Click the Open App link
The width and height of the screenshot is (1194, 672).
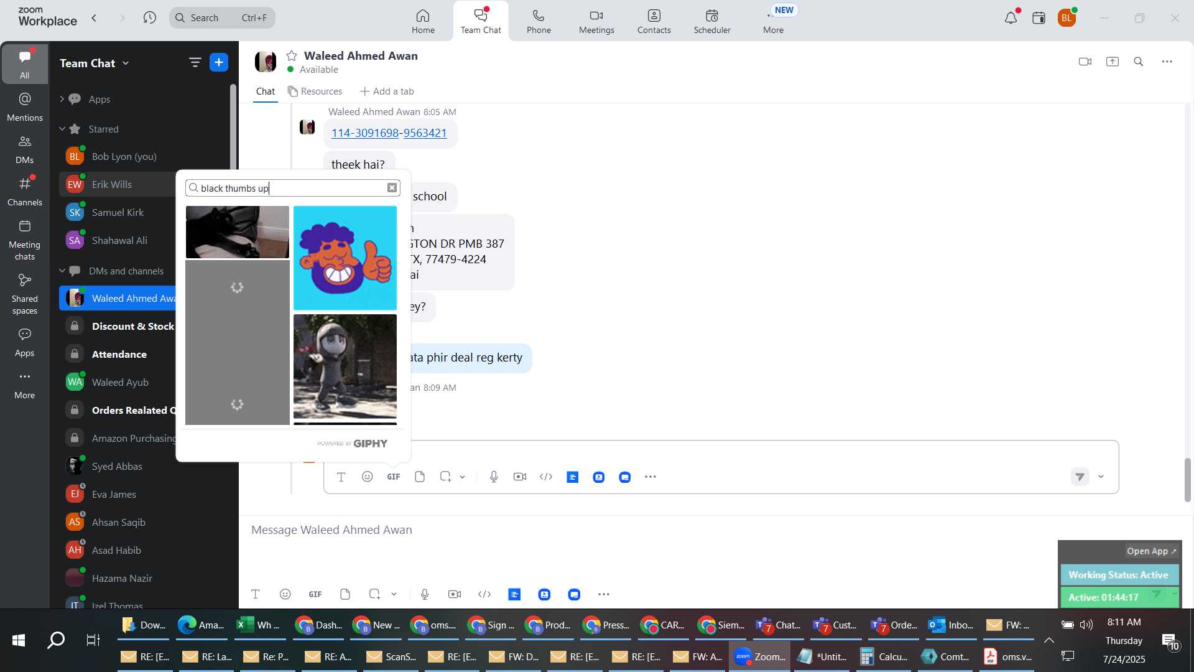pyautogui.click(x=1152, y=551)
